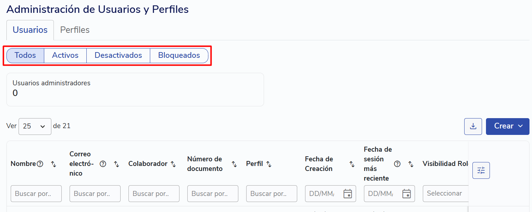Image resolution: width=532 pixels, height=212 pixels.
Task: Filter by Desactivados users
Action: [x=118, y=56]
